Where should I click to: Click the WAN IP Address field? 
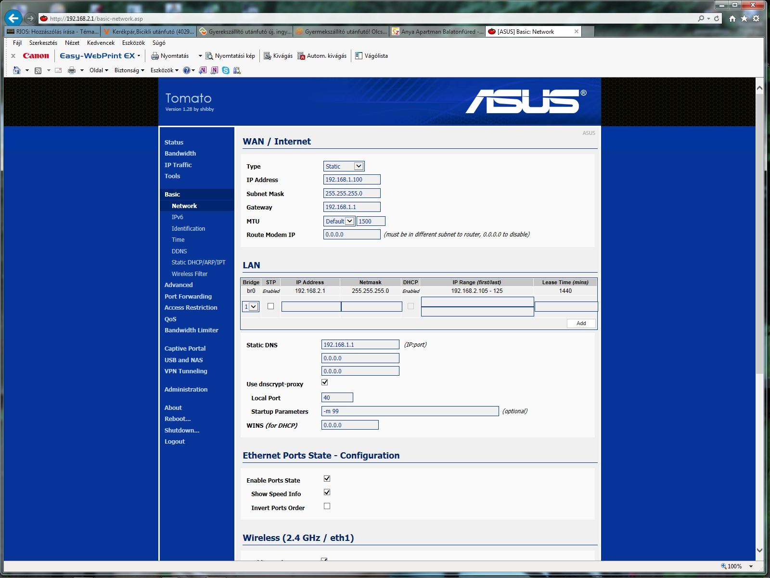(x=352, y=180)
